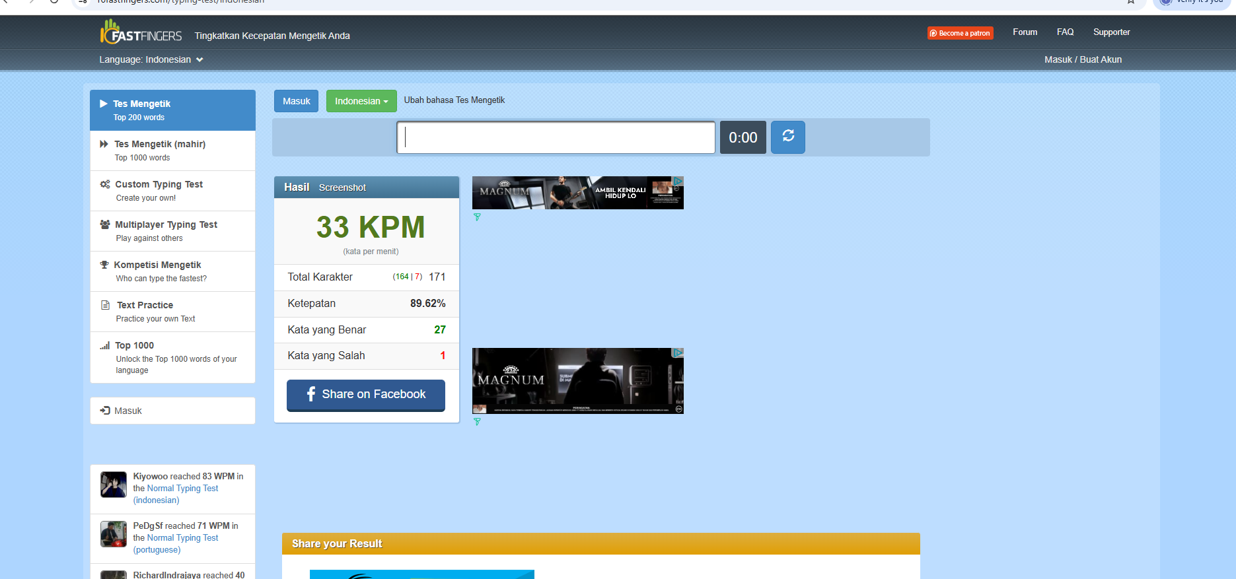Click Normal Typing Test link under Kiyowoo
This screenshot has width=1236, height=579.
click(x=182, y=489)
